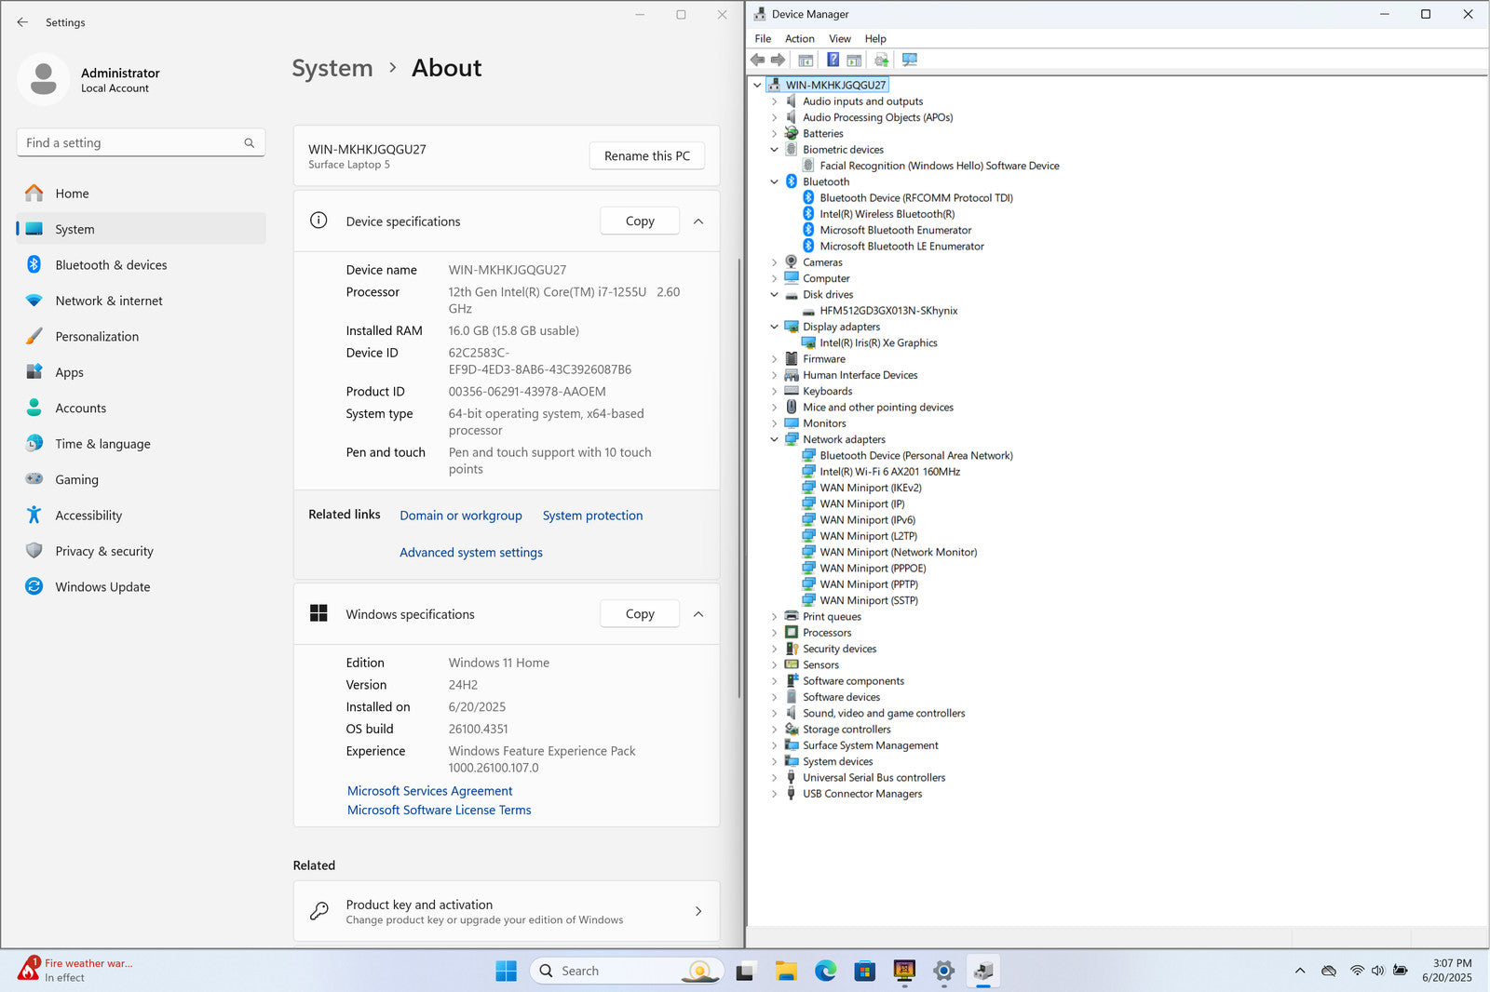
Task: Open the File menu in Device Manager
Action: tap(763, 39)
